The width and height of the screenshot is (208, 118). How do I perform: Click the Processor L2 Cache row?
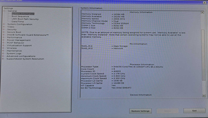tap(102, 81)
